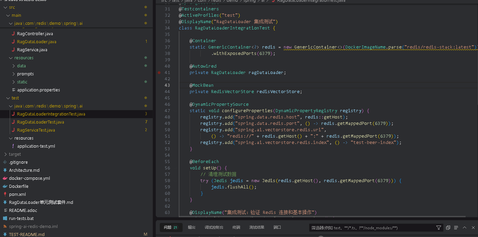Expand the target folder
Screen dimensions: 478x237
tap(15, 154)
